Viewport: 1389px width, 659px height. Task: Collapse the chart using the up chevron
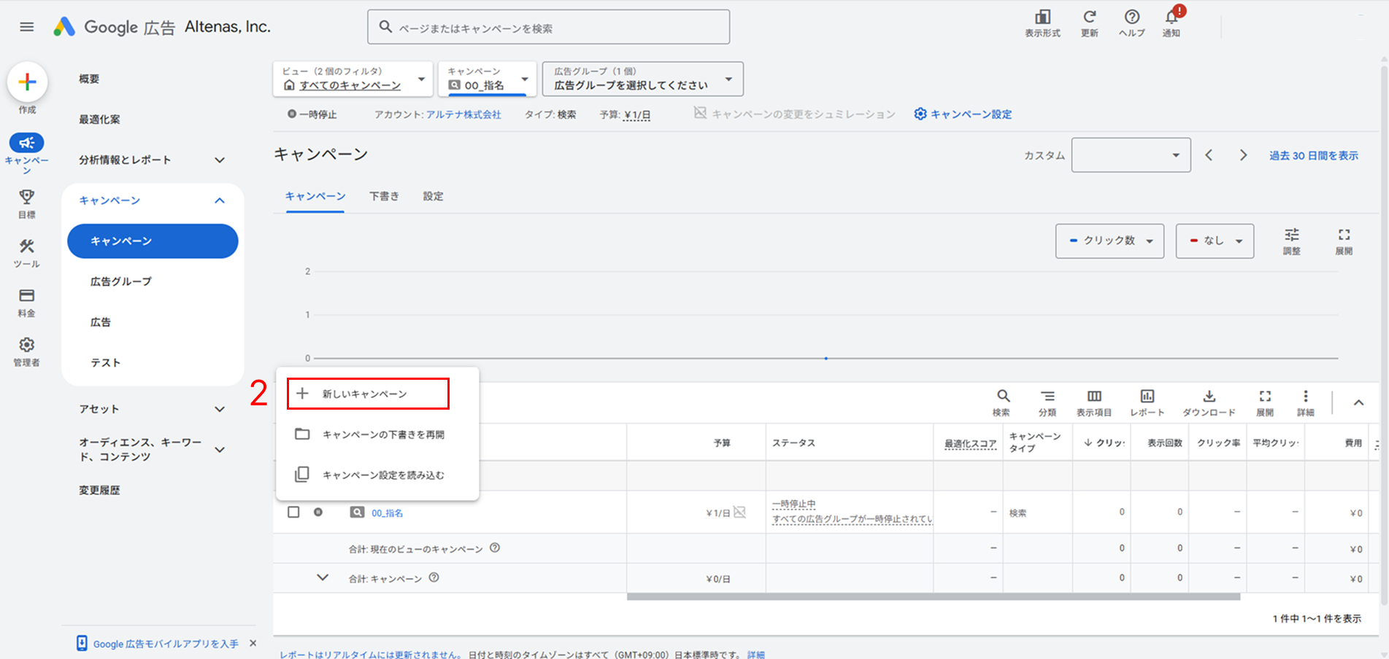tap(1358, 402)
